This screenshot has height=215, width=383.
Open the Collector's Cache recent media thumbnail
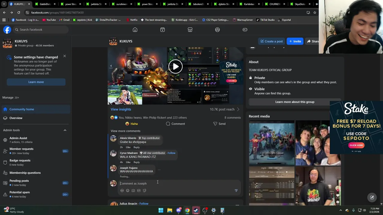[x=272, y=143]
